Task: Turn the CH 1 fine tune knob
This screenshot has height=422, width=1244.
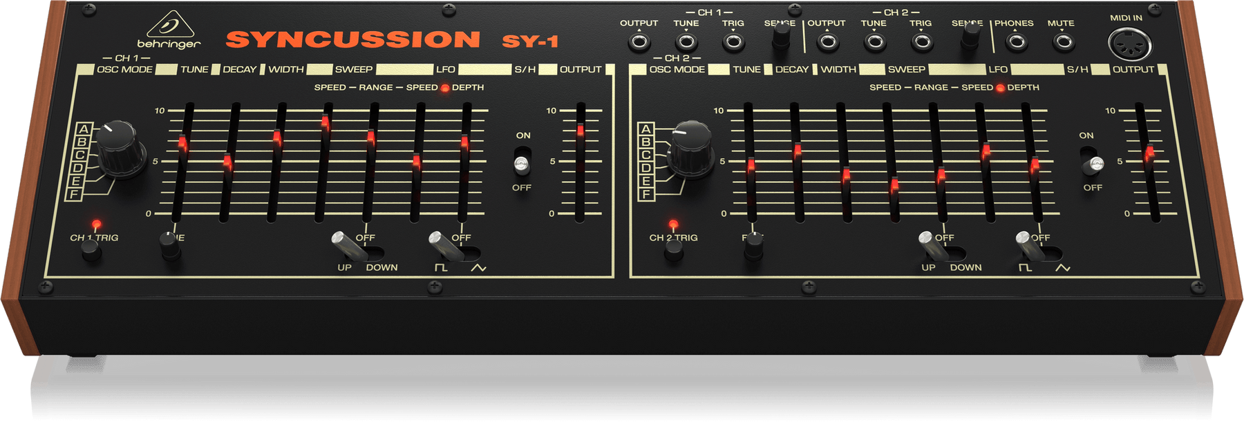Action: (170, 245)
